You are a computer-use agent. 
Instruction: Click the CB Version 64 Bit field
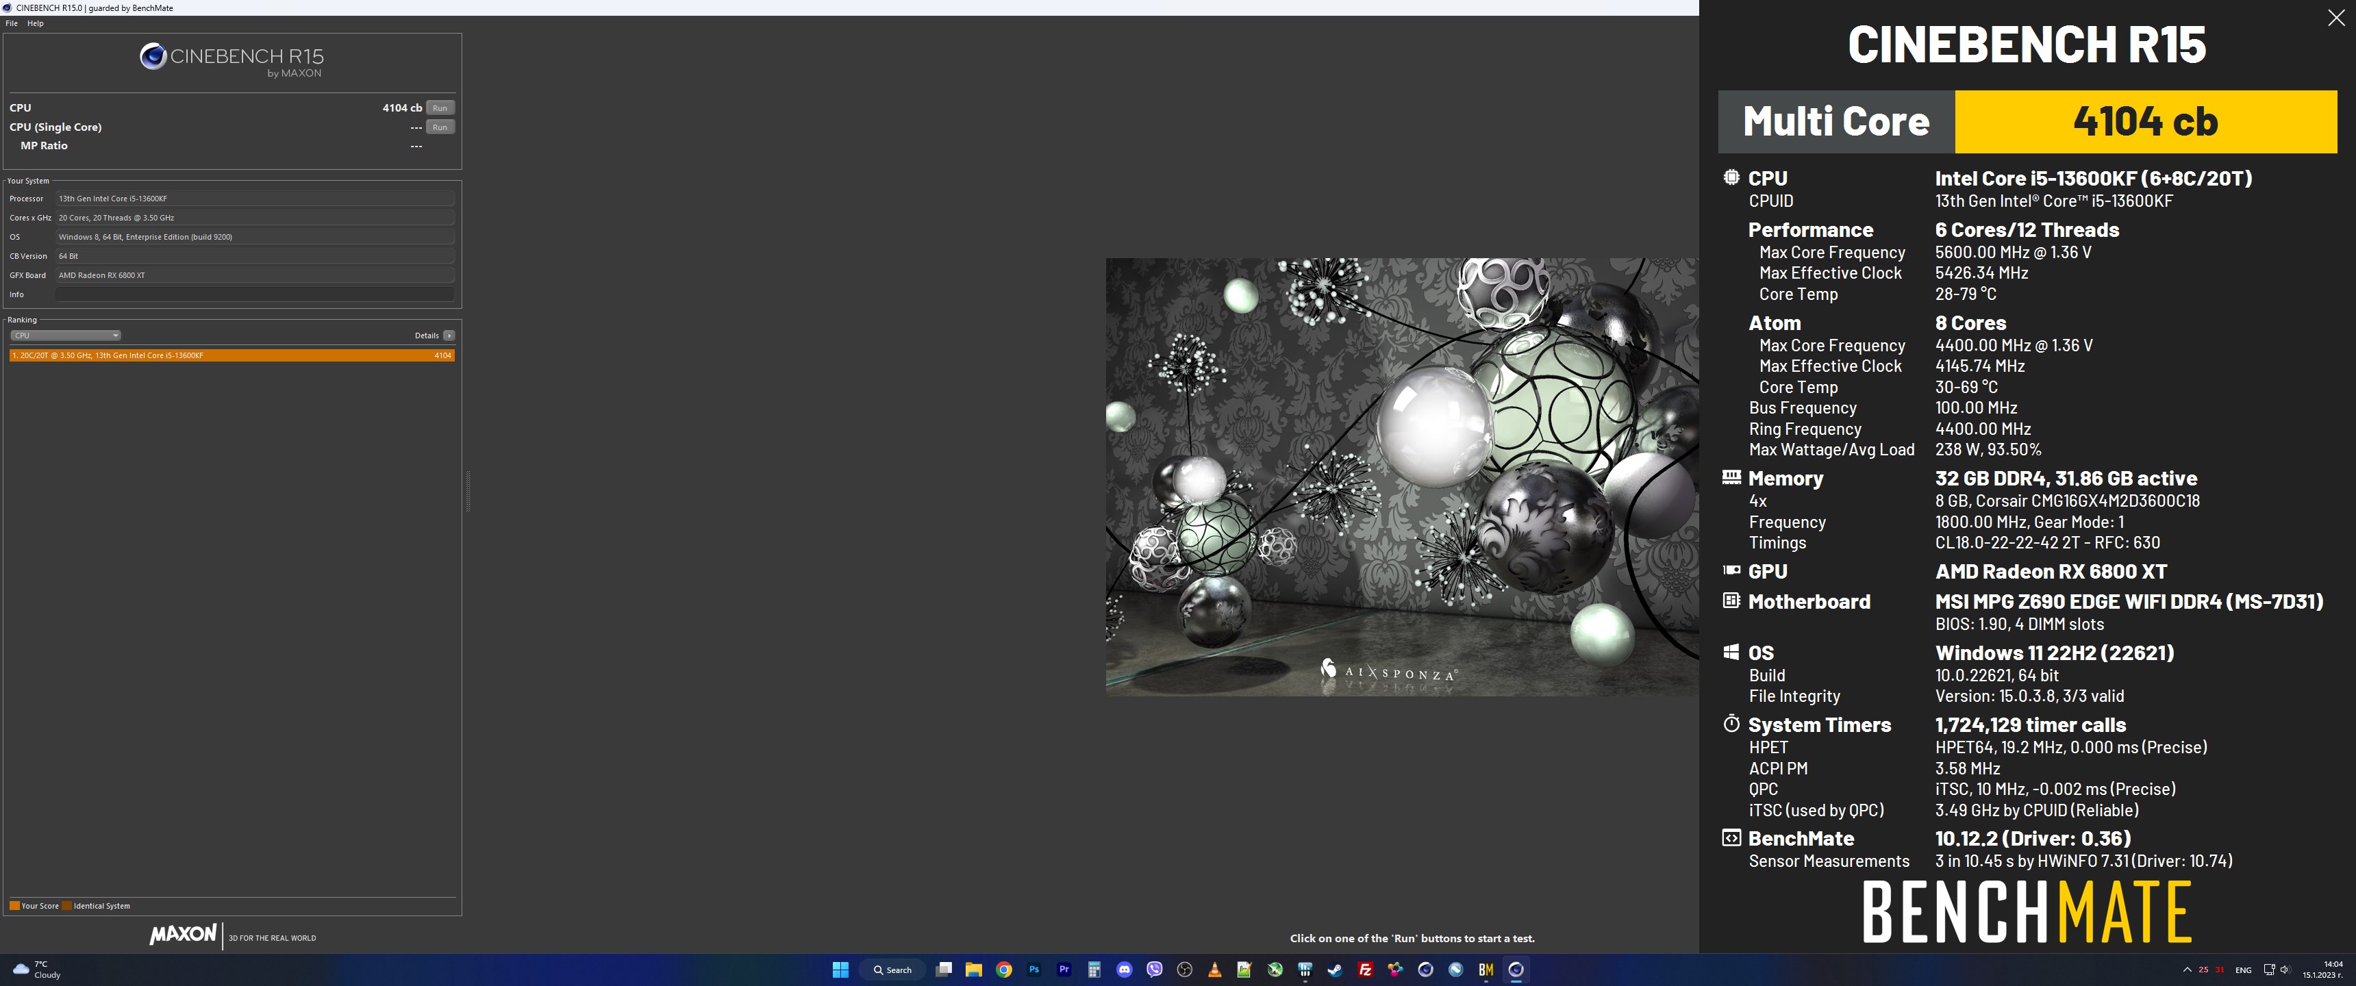pyautogui.click(x=255, y=256)
